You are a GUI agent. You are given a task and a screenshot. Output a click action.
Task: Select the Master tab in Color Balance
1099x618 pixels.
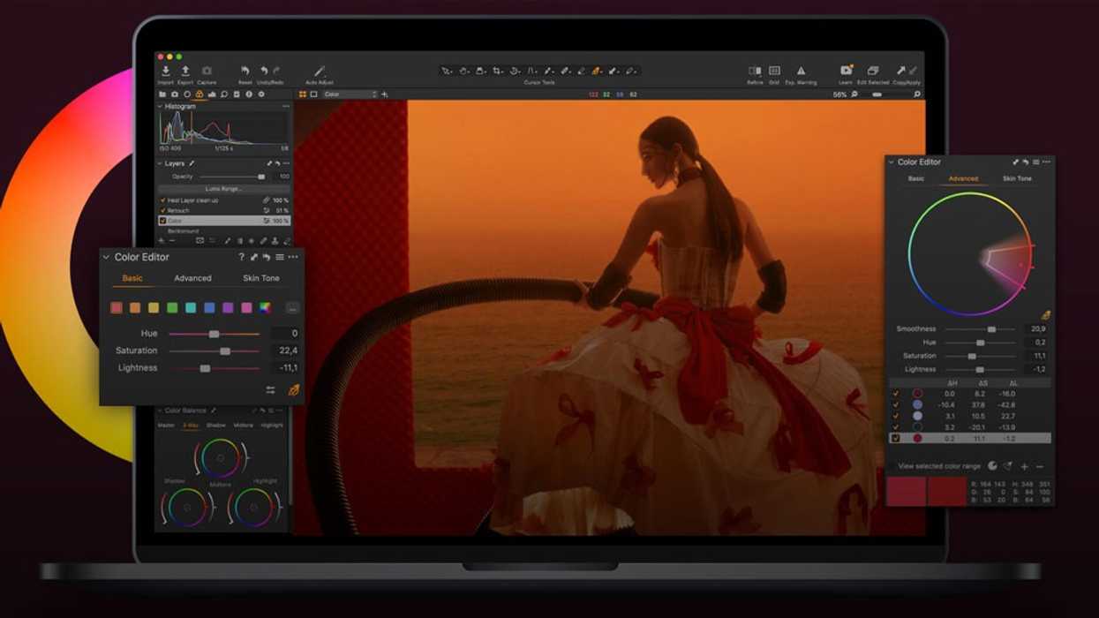pyautogui.click(x=166, y=426)
